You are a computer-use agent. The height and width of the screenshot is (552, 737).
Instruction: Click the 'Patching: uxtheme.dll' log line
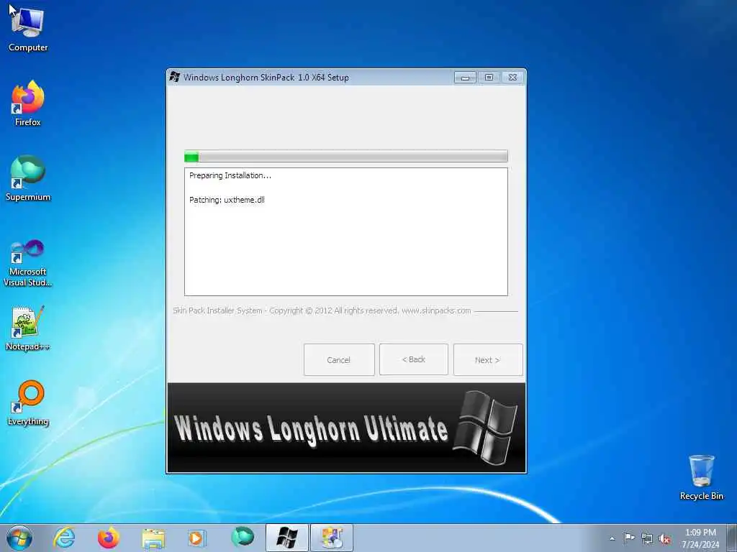(227, 200)
